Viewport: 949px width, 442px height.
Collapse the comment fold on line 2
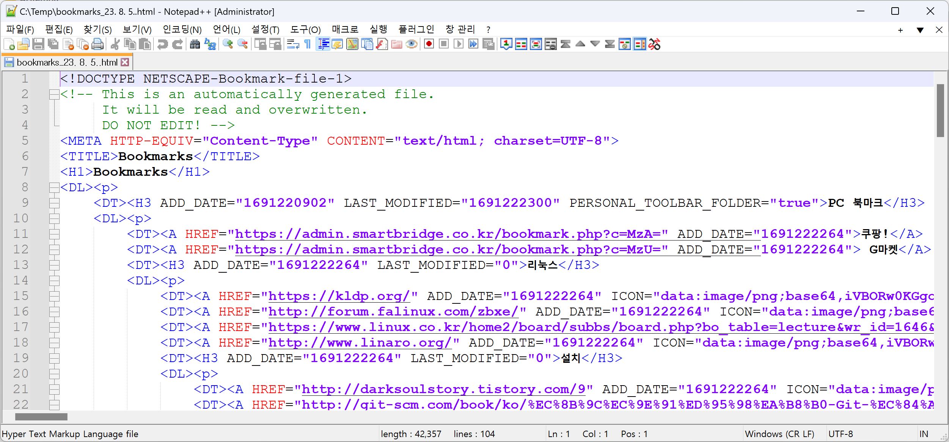point(54,94)
